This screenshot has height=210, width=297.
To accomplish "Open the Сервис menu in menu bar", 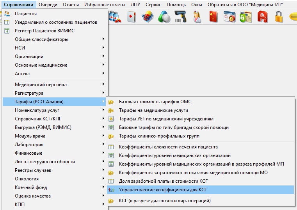I will pyautogui.click(x=153, y=5).
